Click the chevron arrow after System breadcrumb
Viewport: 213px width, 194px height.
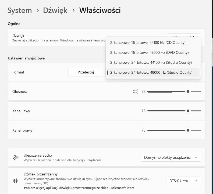point(38,10)
